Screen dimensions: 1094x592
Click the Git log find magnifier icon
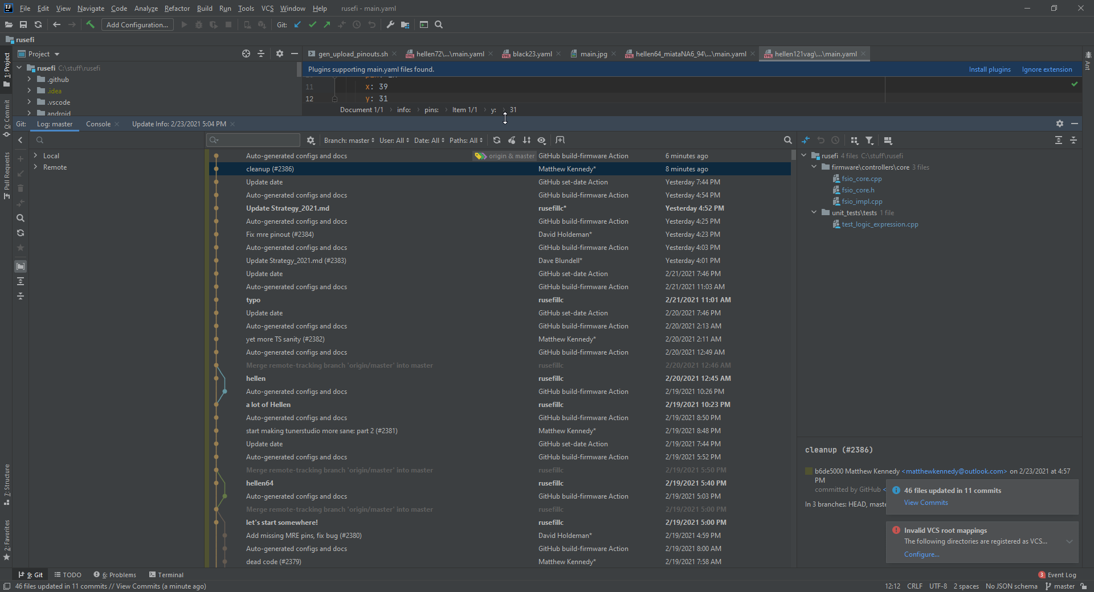787,140
